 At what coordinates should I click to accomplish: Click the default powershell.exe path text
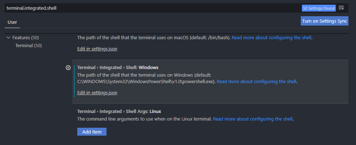coord(146,81)
